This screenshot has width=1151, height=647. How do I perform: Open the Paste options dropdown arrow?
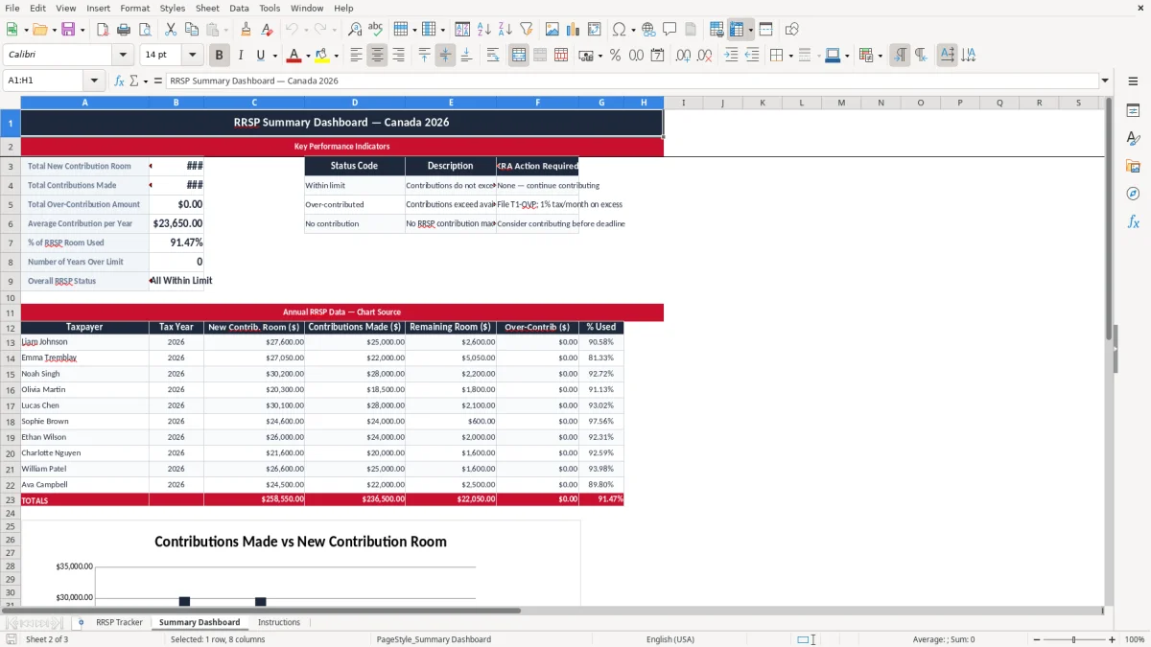225,30
